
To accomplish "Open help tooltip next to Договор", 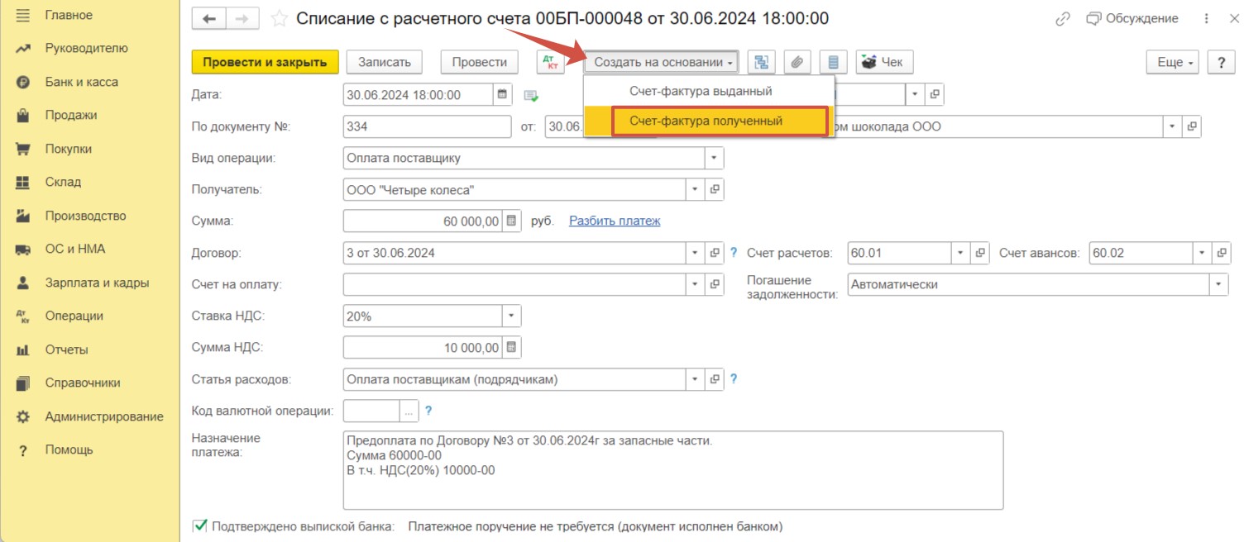I will [x=733, y=253].
